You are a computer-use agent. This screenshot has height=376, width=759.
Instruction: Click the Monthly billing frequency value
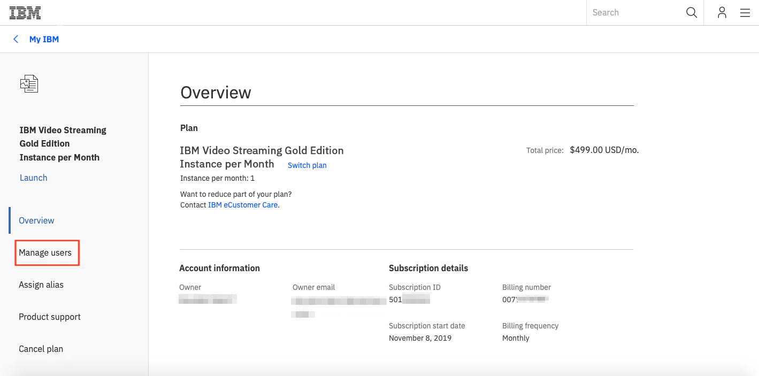[x=516, y=338]
